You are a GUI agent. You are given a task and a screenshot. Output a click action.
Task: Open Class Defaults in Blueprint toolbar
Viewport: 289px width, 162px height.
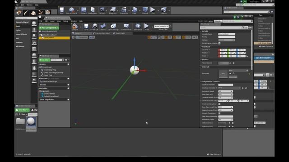point(126,27)
